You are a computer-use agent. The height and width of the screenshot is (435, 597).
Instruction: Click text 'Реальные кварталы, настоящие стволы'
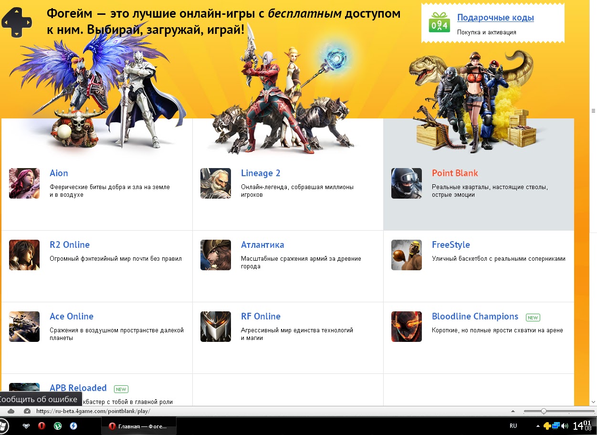click(x=489, y=187)
